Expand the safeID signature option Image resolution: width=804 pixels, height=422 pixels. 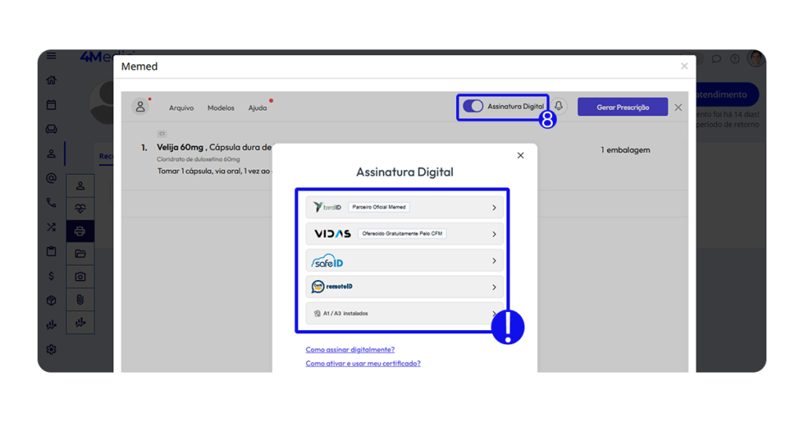404,260
